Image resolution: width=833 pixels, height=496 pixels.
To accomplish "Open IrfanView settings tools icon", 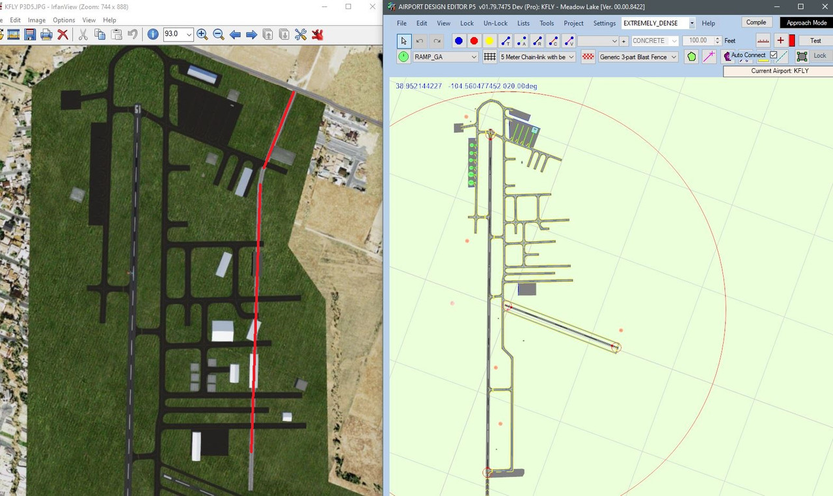I will (301, 34).
